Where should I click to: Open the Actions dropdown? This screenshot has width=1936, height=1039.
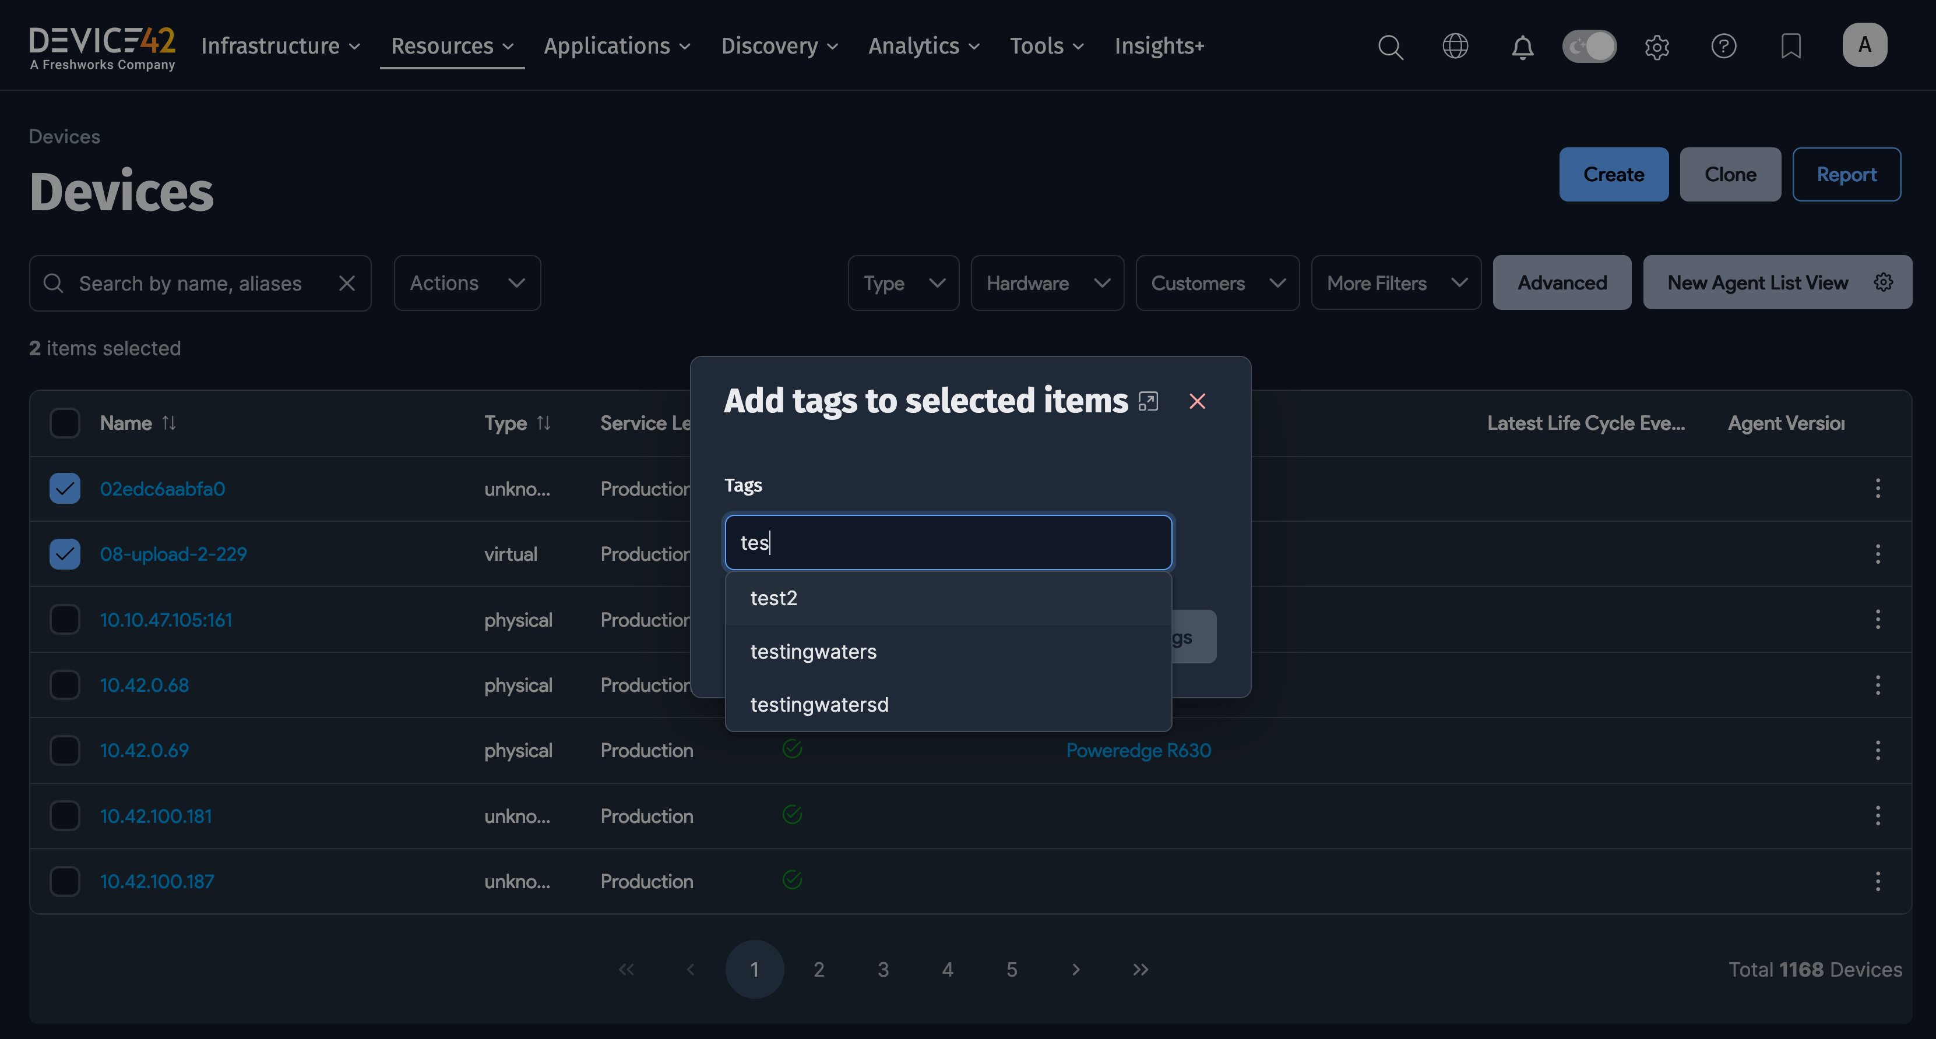[466, 282]
